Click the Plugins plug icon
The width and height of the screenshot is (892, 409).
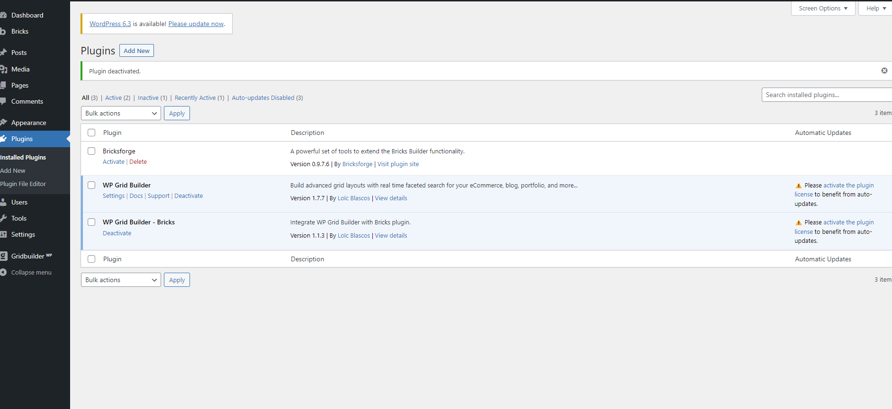pyautogui.click(x=3, y=139)
